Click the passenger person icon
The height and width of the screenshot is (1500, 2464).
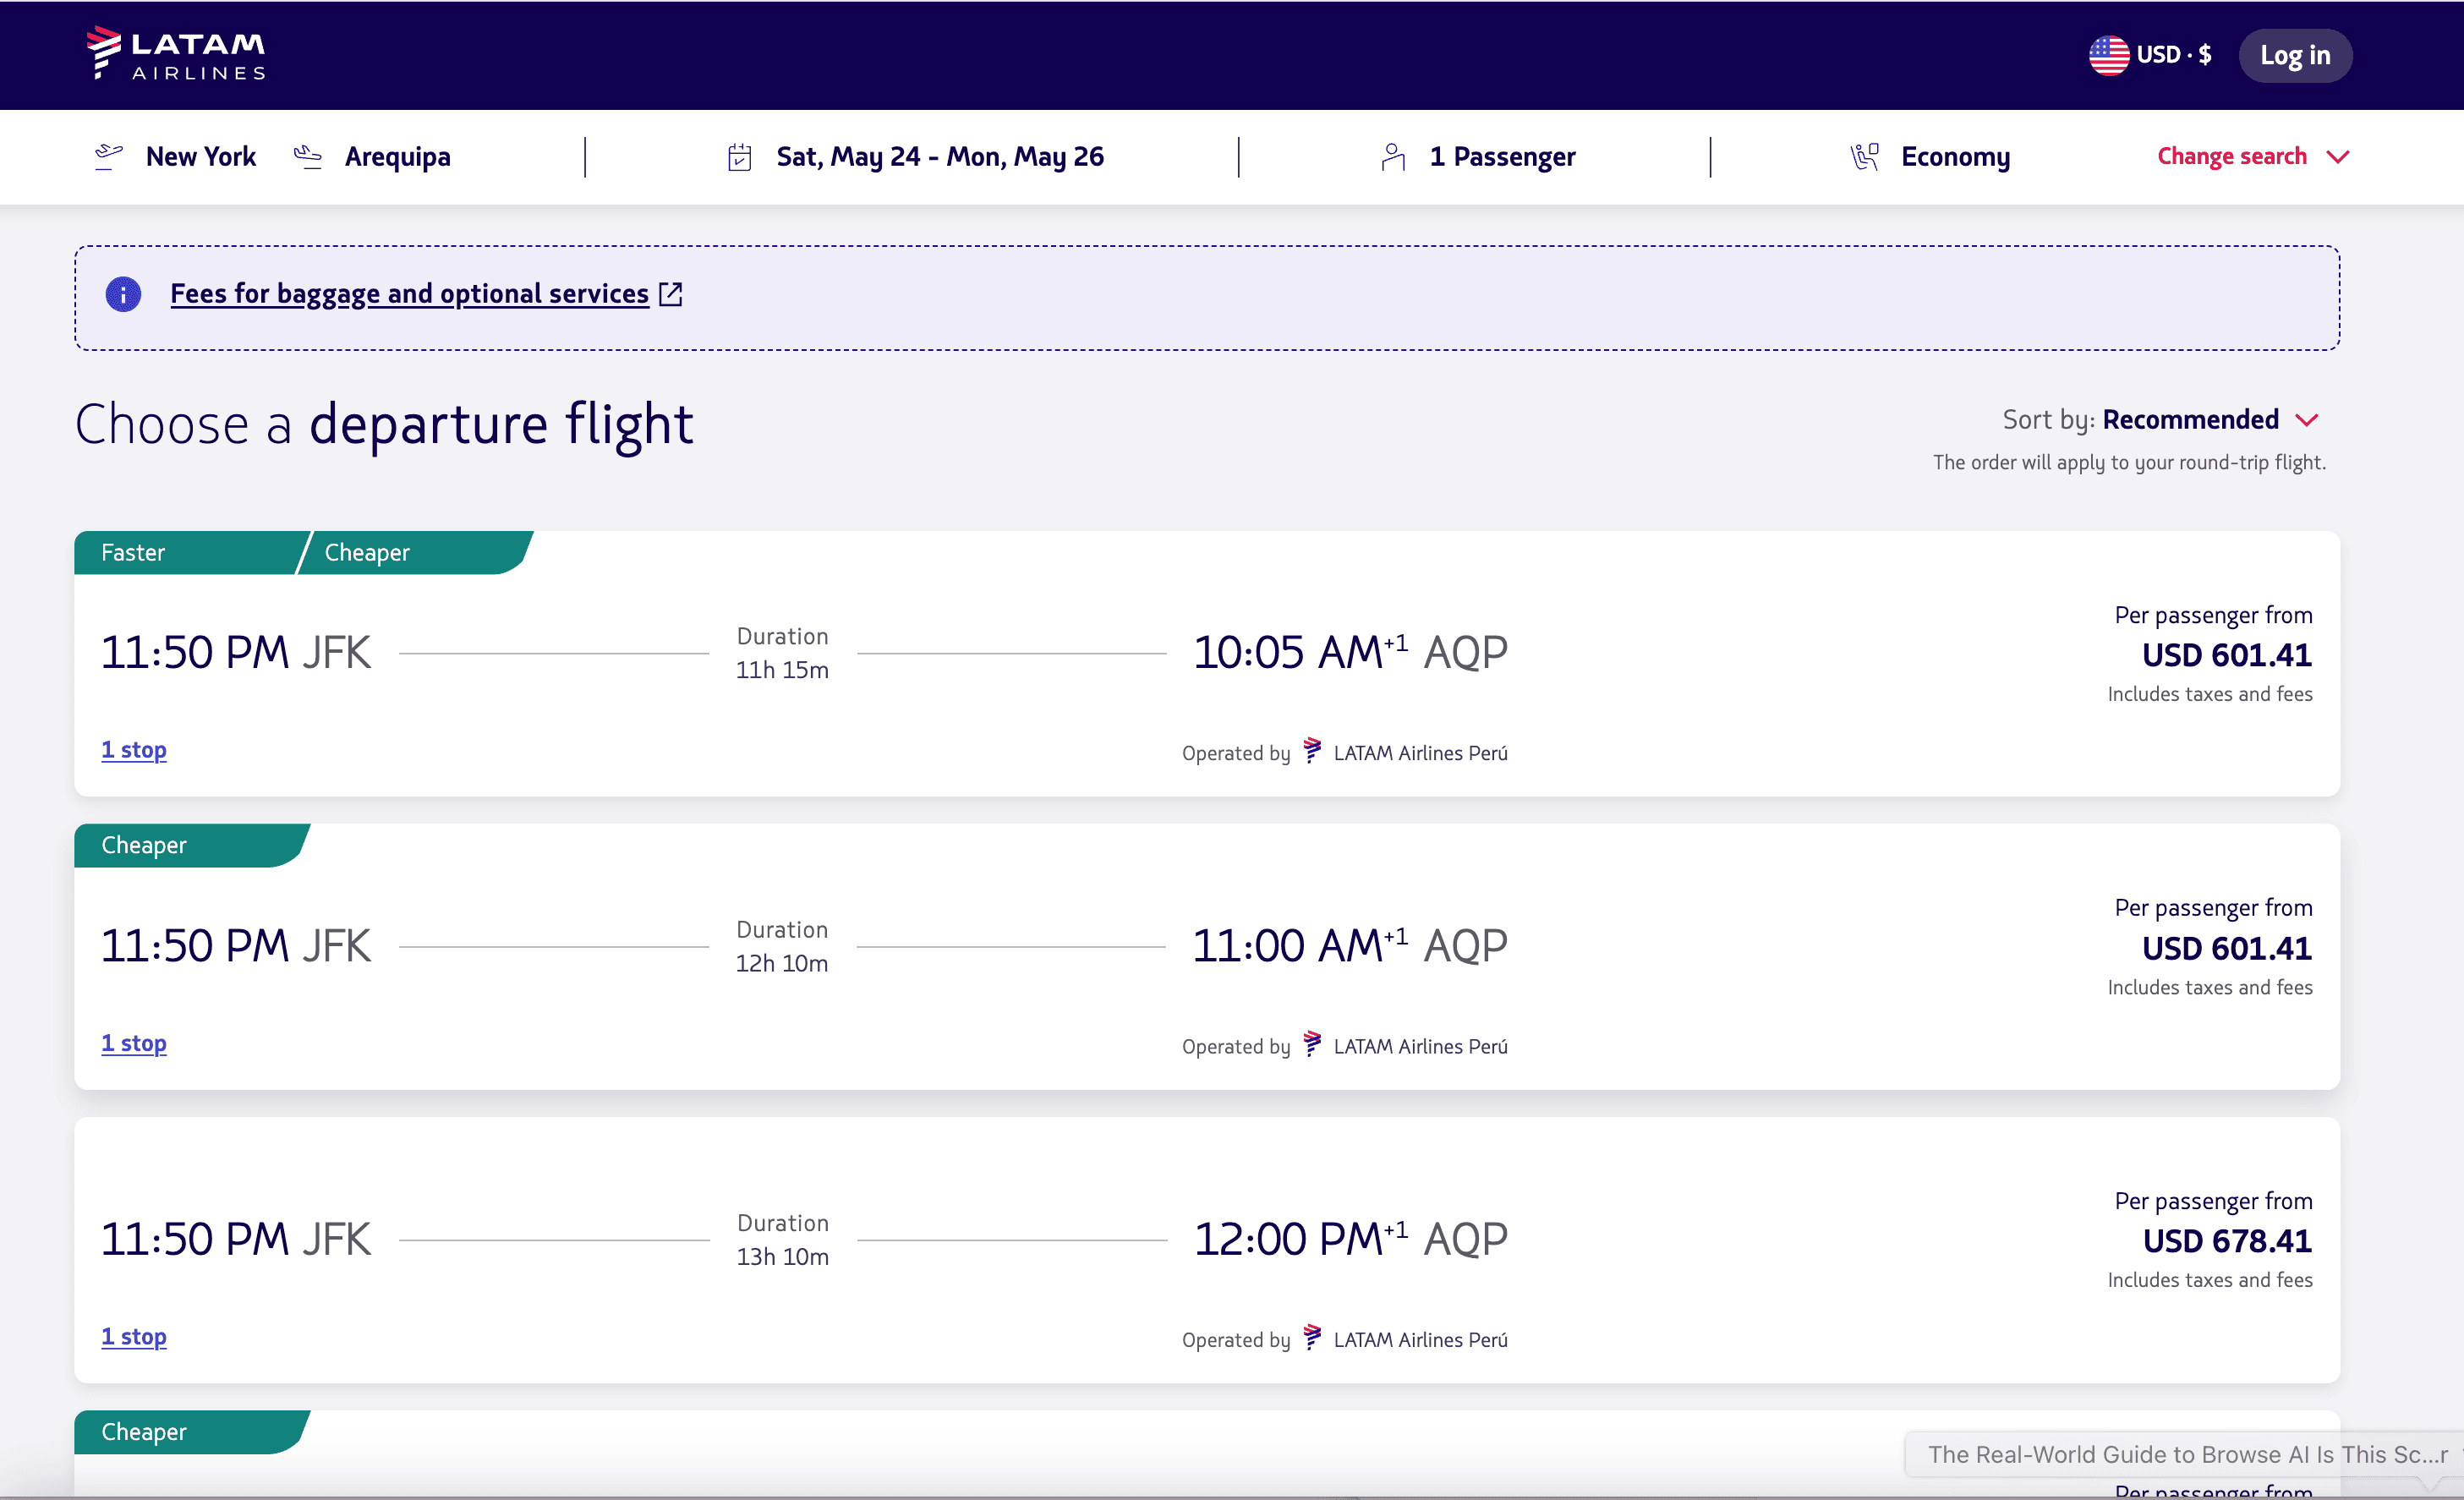1393,157
